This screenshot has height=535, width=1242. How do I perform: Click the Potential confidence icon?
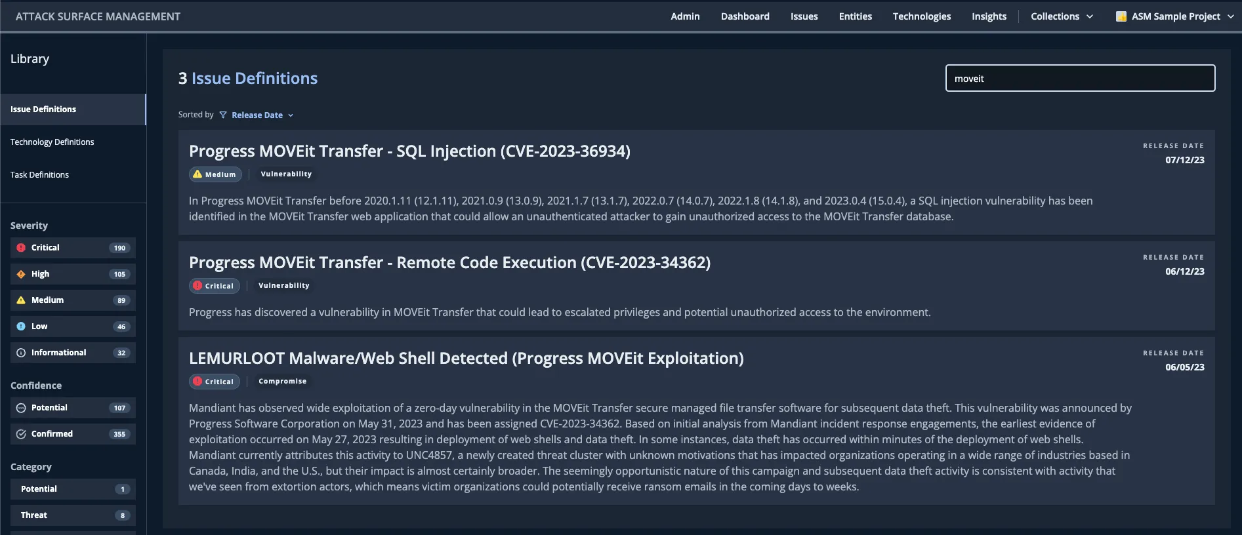(x=21, y=408)
